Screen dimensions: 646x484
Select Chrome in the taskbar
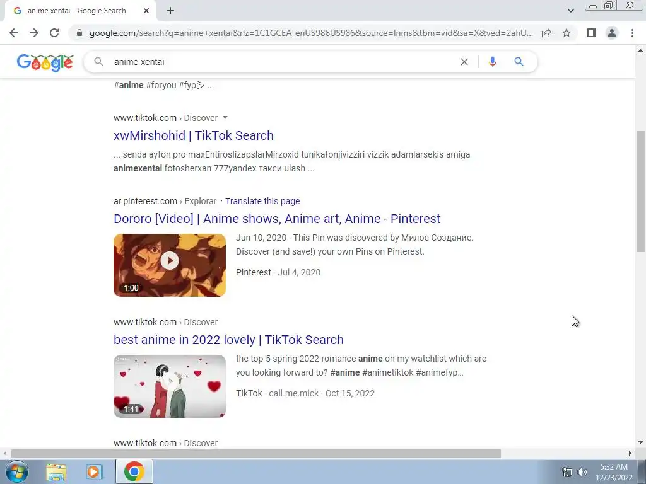[x=134, y=471]
